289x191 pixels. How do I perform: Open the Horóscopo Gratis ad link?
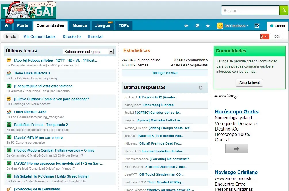237,112
